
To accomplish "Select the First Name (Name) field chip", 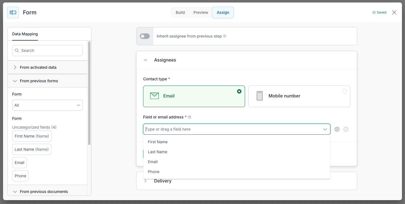I will tap(32, 136).
